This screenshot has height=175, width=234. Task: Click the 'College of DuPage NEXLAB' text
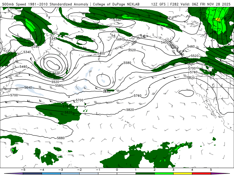coord(116,4)
